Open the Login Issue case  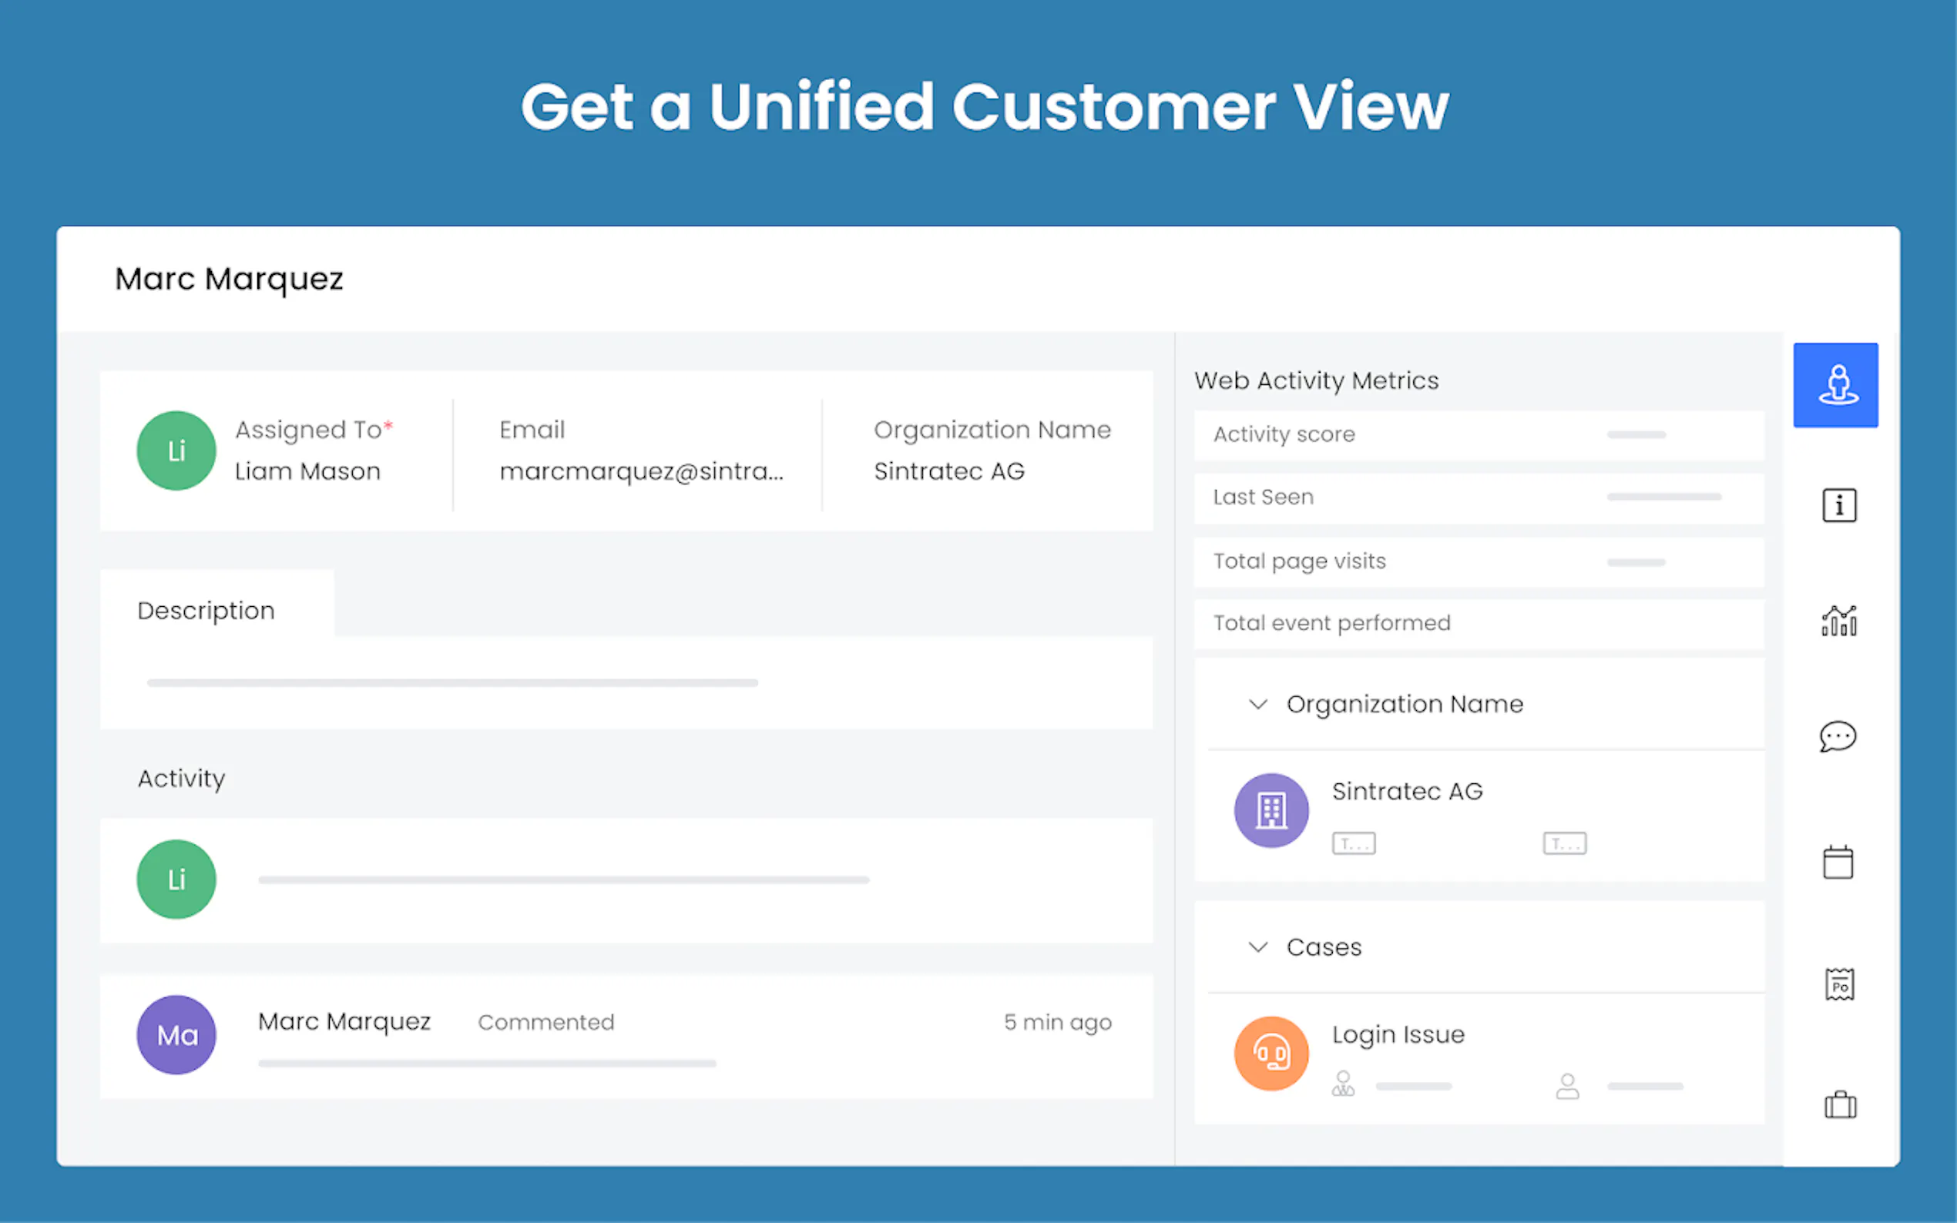click(x=1398, y=1034)
